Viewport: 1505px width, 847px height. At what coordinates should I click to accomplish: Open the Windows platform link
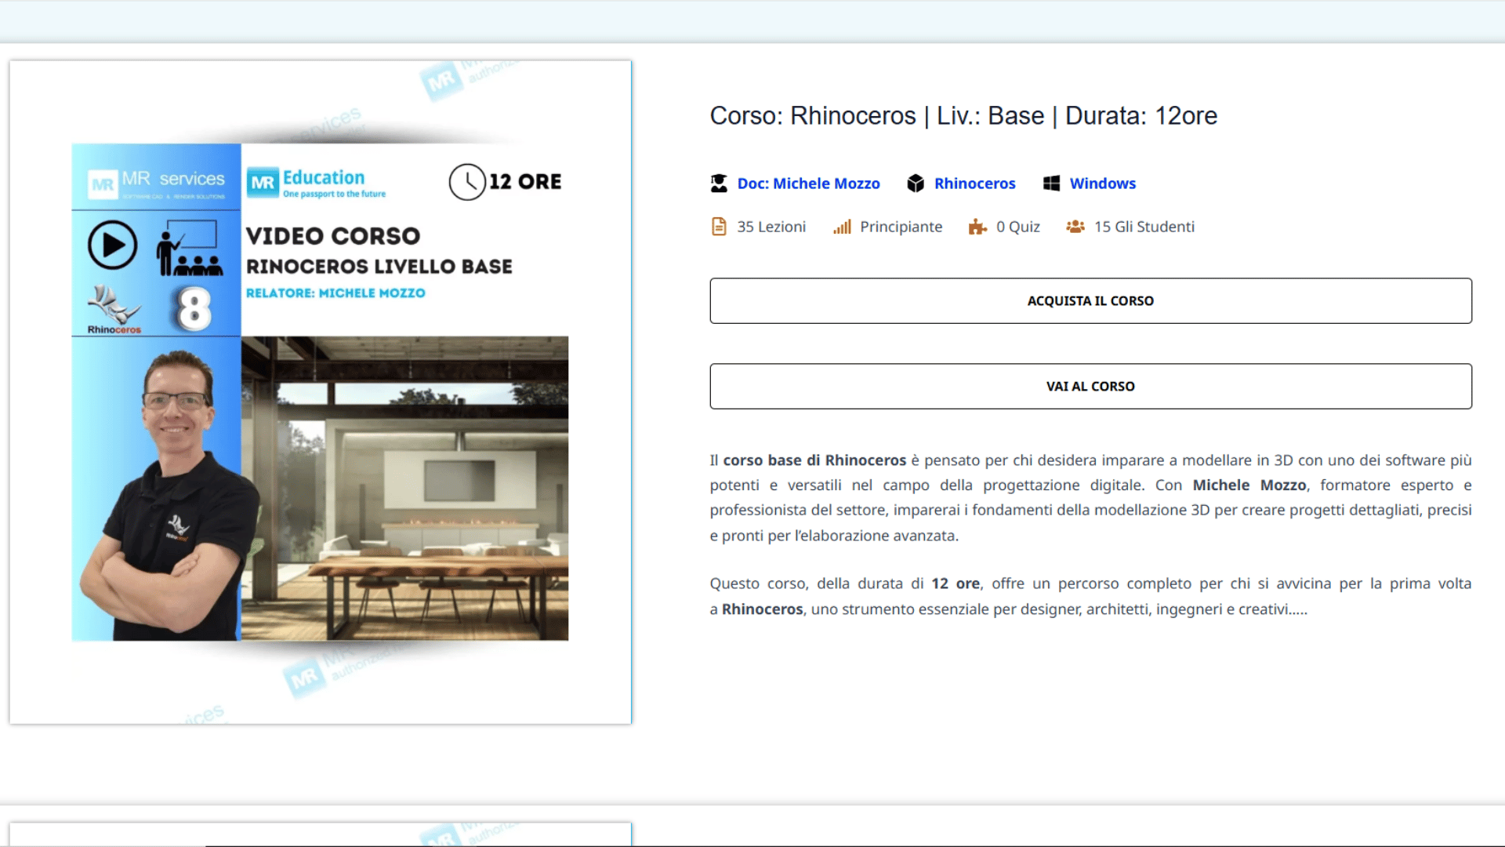[x=1102, y=184]
